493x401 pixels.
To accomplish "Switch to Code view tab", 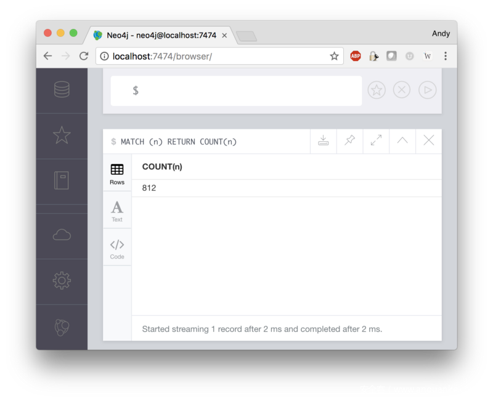I will 117,248.
